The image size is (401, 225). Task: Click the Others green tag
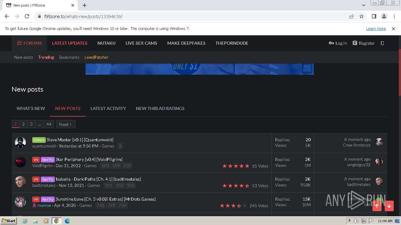(x=39, y=140)
